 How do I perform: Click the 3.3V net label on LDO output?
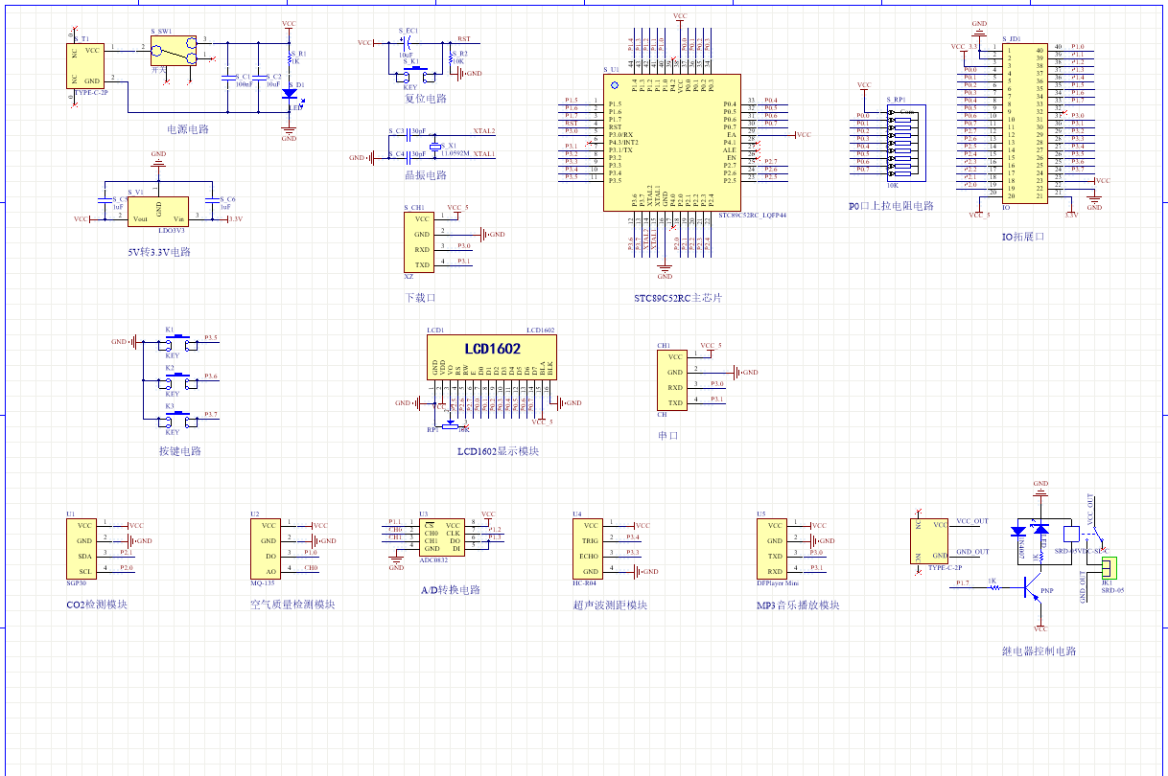pos(235,219)
